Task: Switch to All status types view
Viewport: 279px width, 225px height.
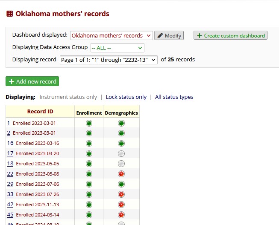Action: pos(174,97)
